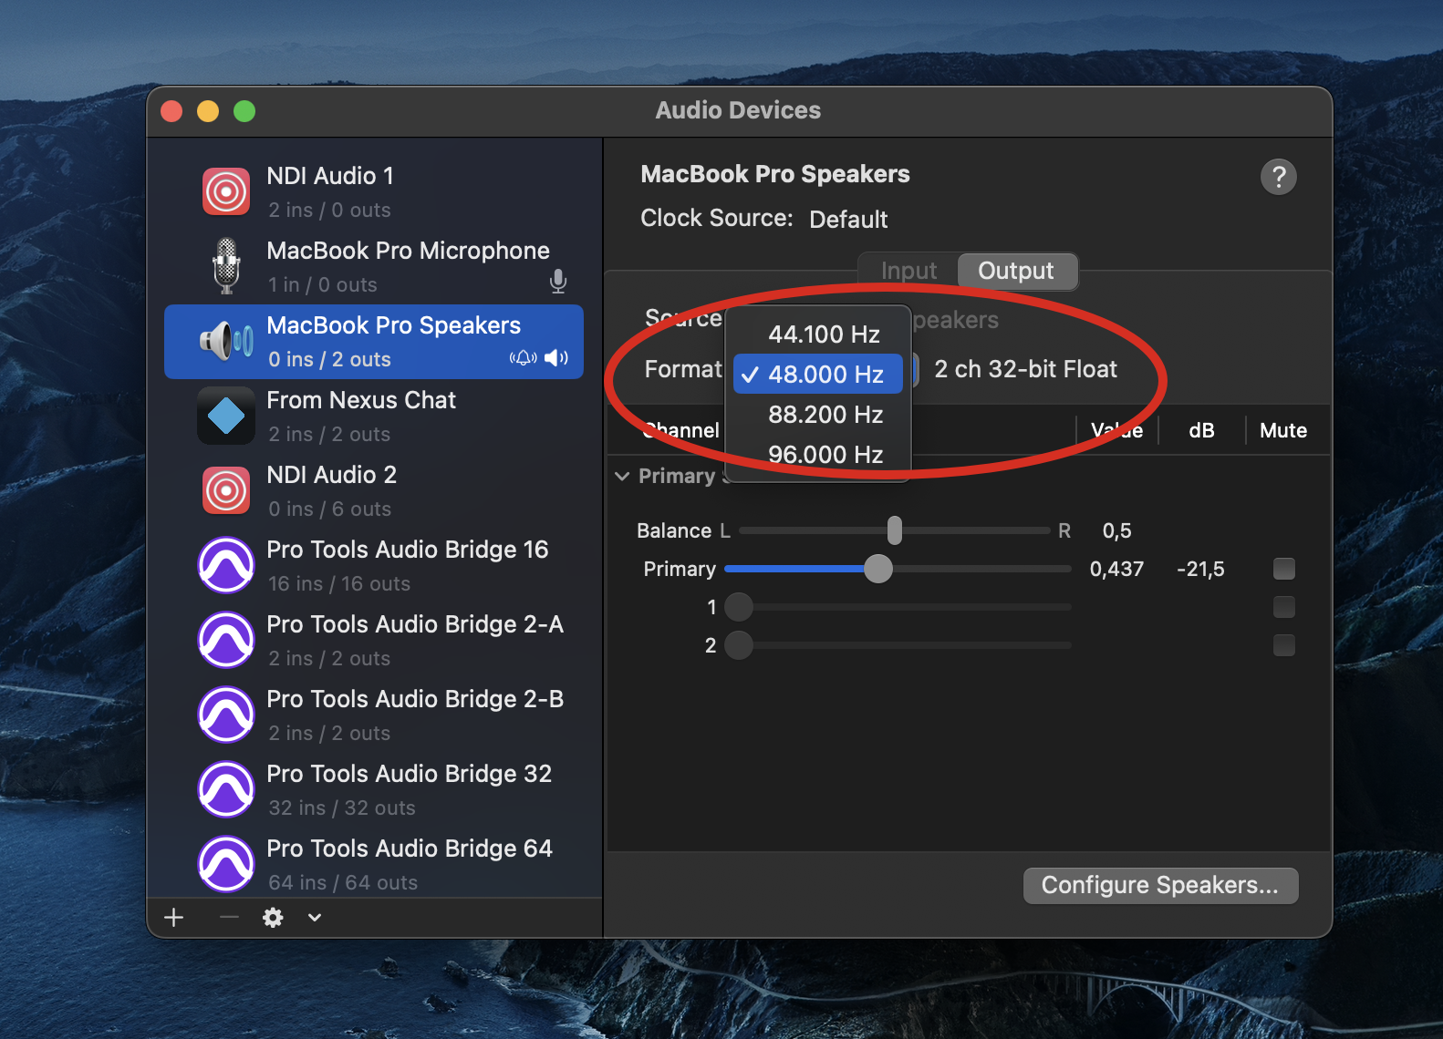Screen dimensions: 1443x1039
Task: Toggle mute checkbox for channel 2
Action: coord(1283,645)
